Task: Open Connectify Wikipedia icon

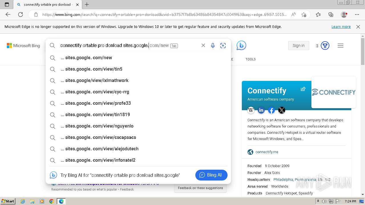Action: [251, 110]
